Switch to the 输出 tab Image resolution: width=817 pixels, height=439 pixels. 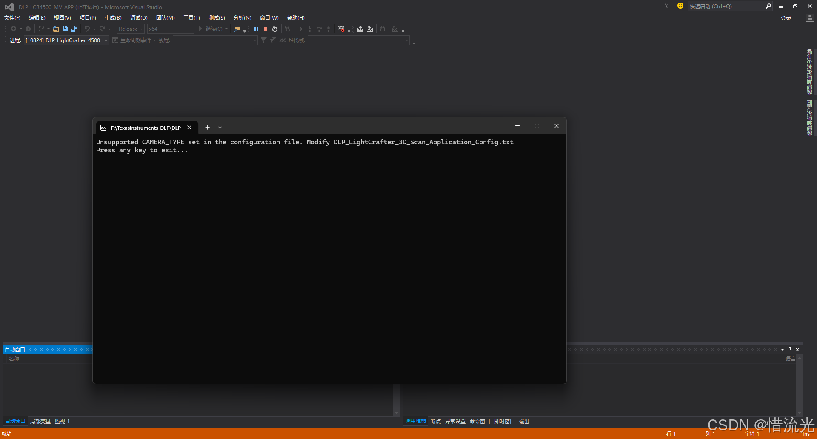point(524,421)
